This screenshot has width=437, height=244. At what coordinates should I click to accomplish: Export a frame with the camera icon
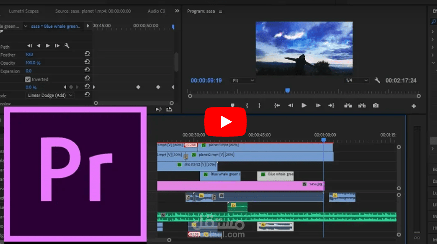376,105
